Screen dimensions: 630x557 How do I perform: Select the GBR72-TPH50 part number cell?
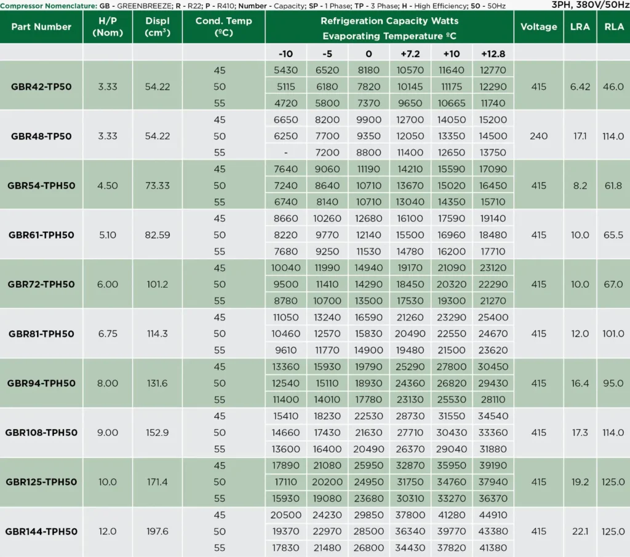pos(41,284)
